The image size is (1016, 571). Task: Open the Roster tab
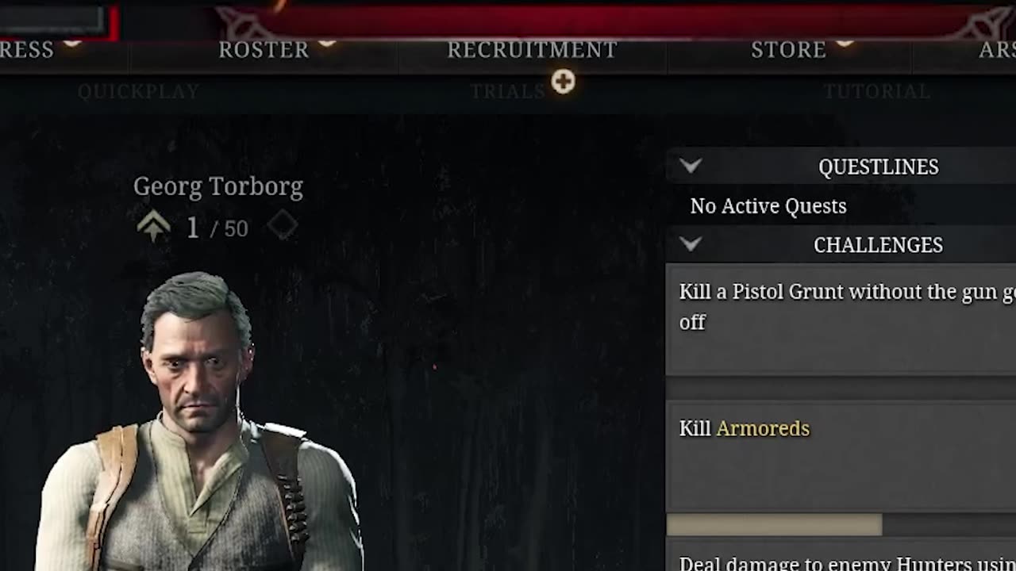tap(264, 50)
